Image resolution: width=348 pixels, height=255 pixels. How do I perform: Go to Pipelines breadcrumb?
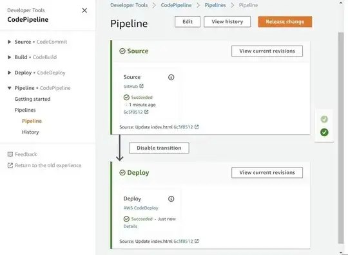coord(215,5)
